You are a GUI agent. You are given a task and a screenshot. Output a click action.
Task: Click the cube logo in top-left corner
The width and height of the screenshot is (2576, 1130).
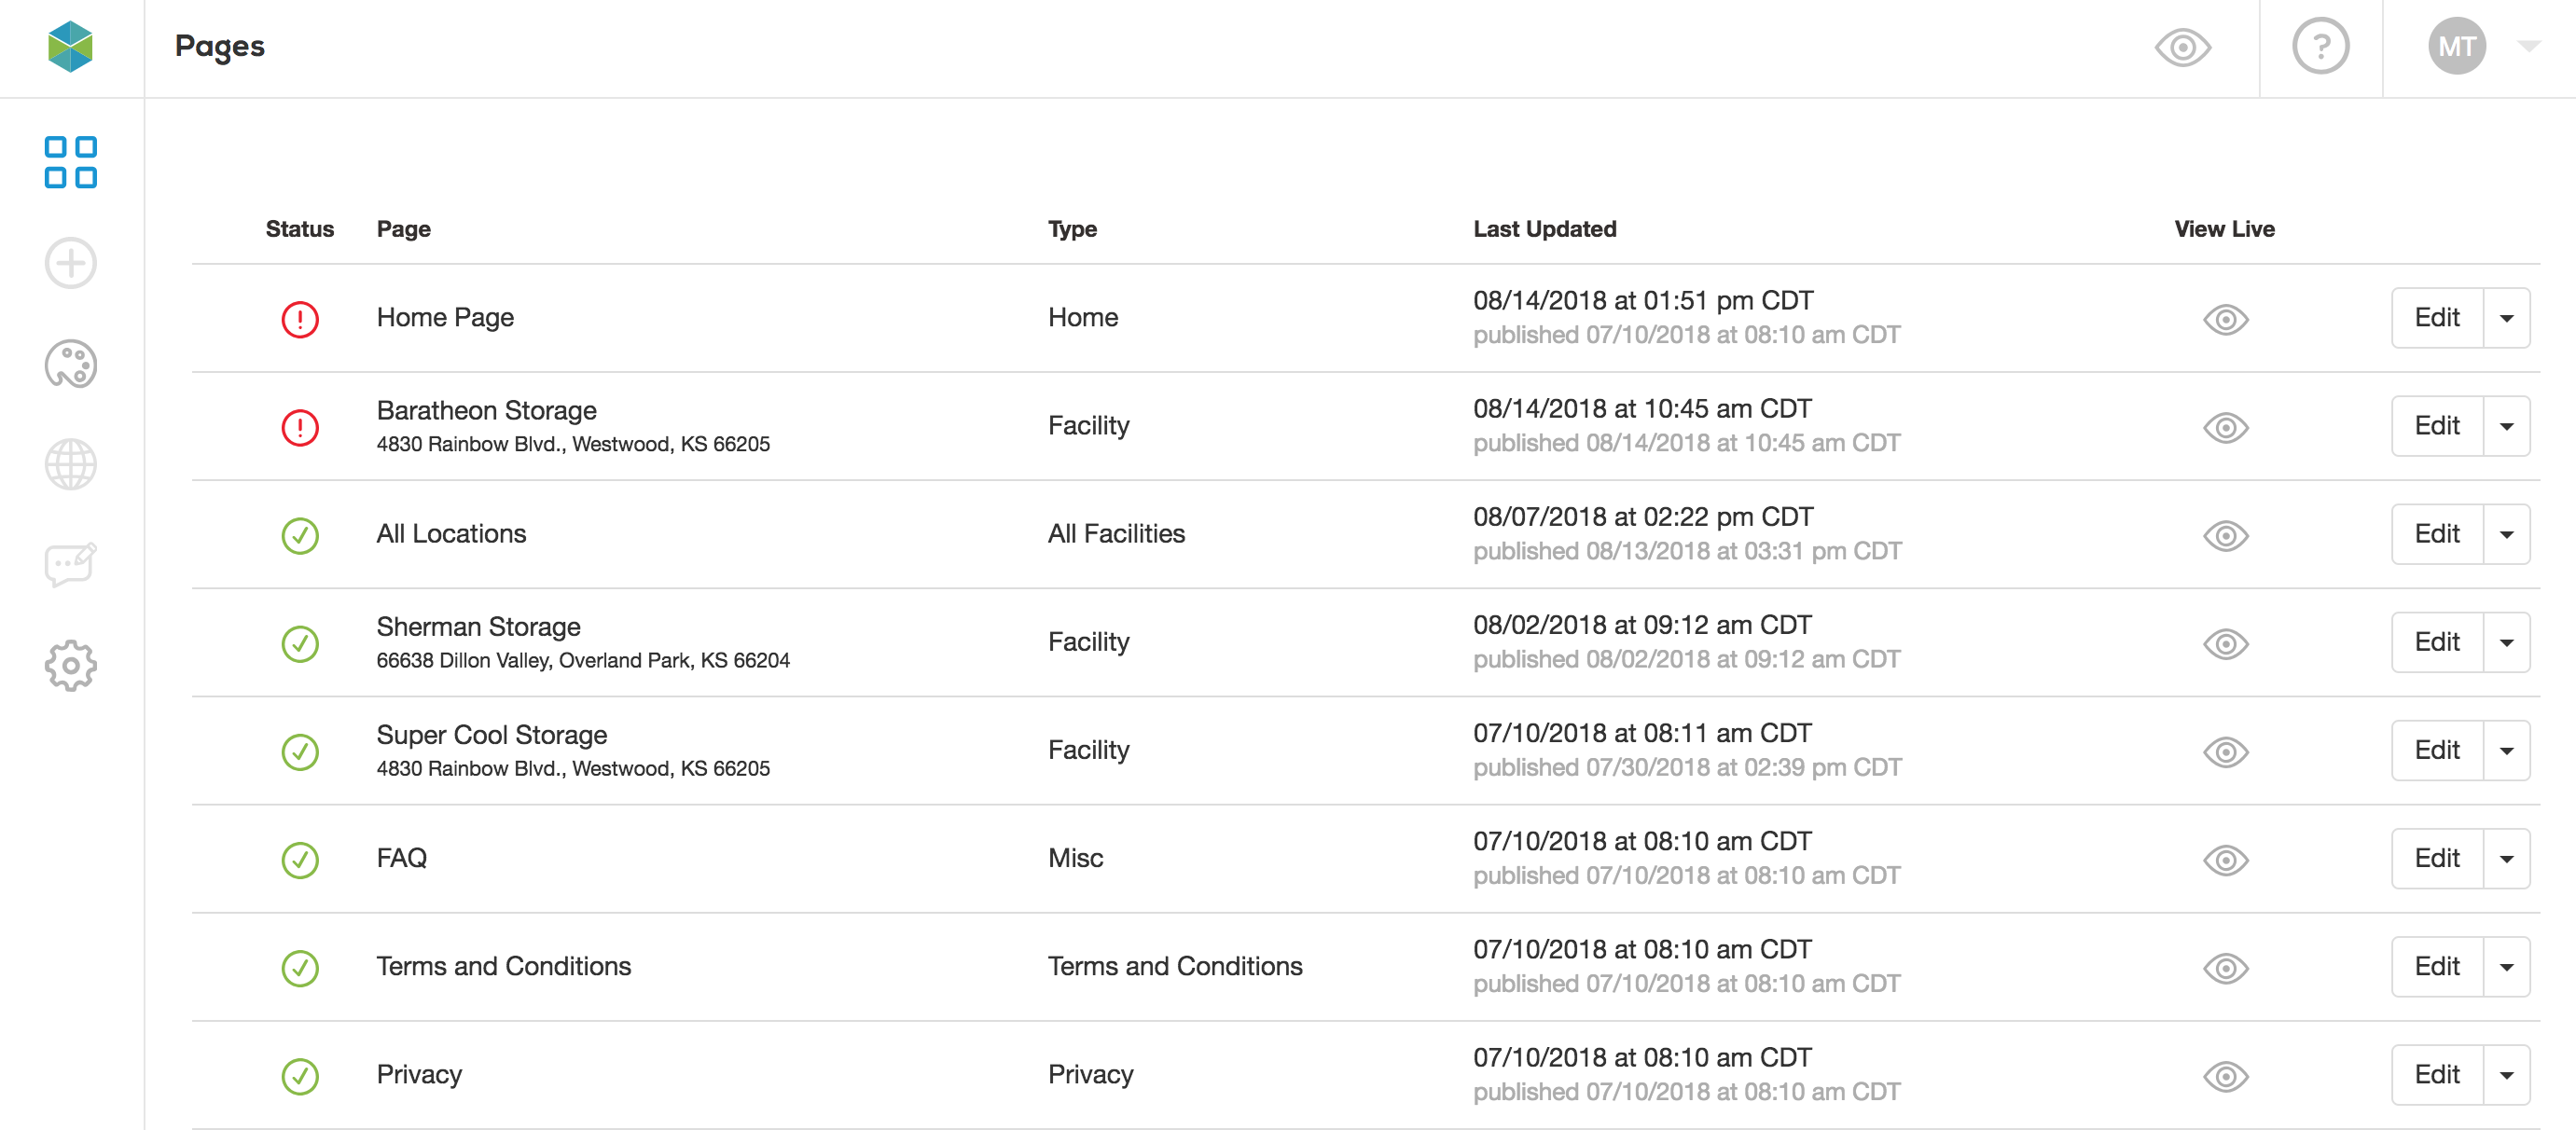[70, 47]
